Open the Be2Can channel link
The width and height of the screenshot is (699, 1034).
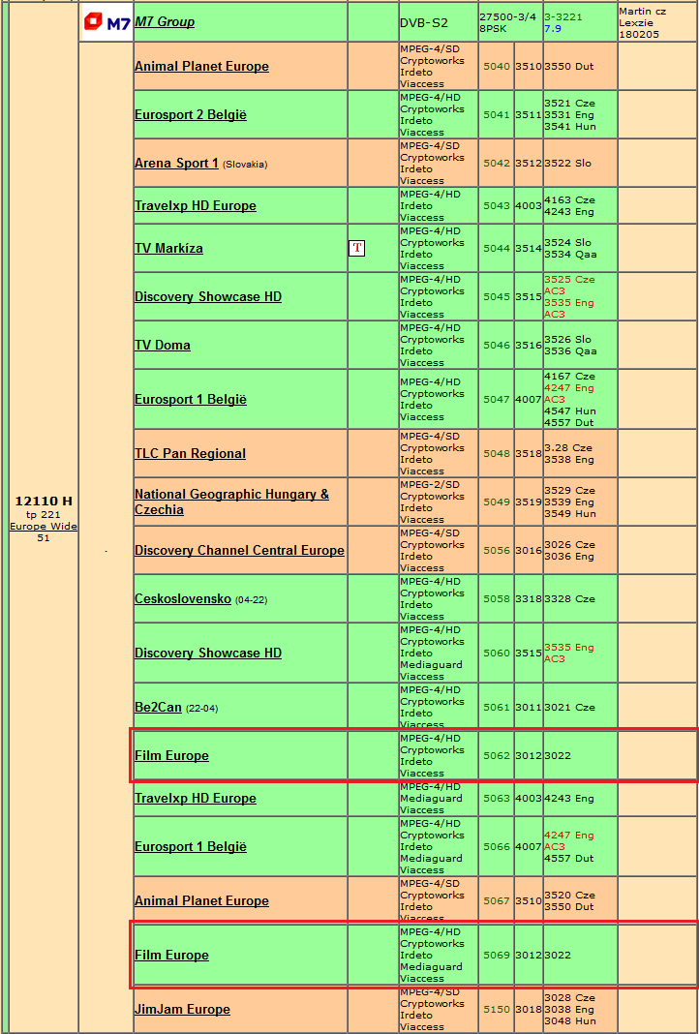click(158, 707)
